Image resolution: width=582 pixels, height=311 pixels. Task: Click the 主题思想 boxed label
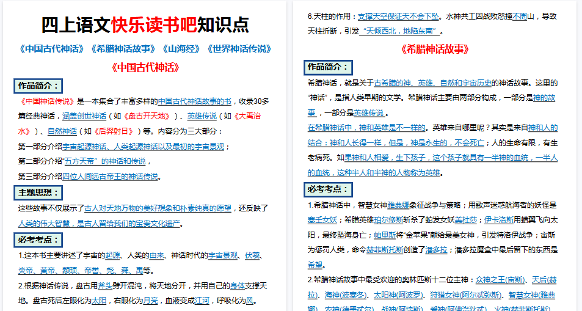pos(38,192)
